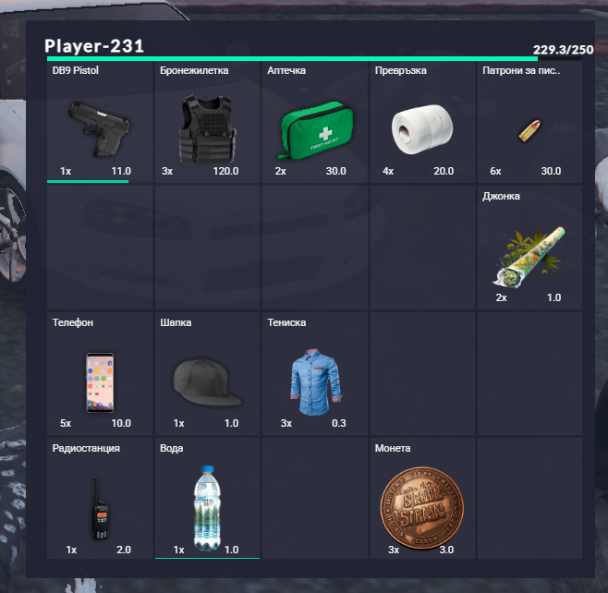Click the empty slot right of Тениска
The image size is (608, 593).
pos(422,373)
